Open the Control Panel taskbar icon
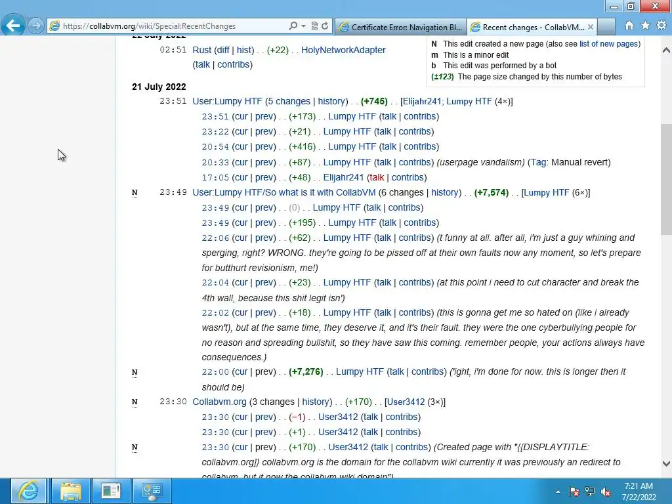The height and width of the screenshot is (504, 672). [x=152, y=491]
